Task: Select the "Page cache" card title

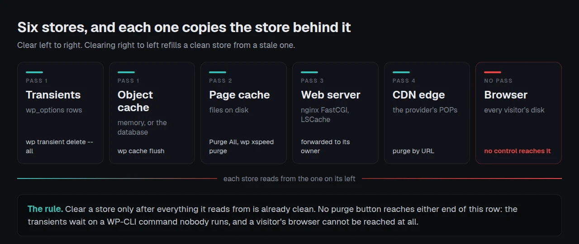Action: pos(239,95)
